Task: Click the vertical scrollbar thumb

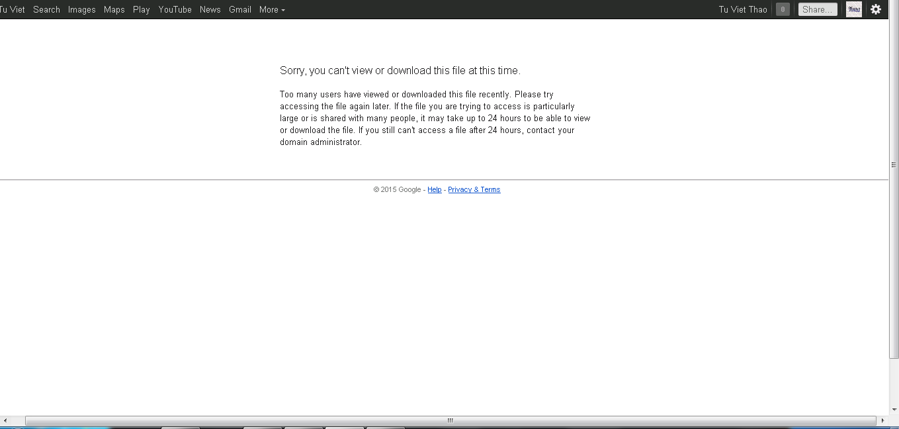Action: [x=894, y=179]
